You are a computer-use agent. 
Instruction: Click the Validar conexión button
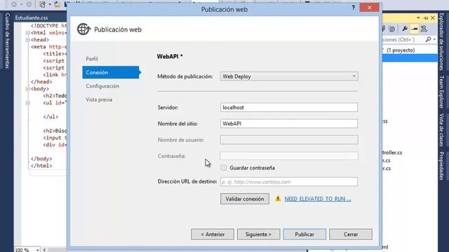click(245, 199)
